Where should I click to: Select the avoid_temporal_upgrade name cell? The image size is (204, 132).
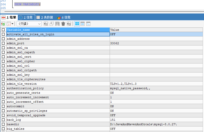(58, 115)
